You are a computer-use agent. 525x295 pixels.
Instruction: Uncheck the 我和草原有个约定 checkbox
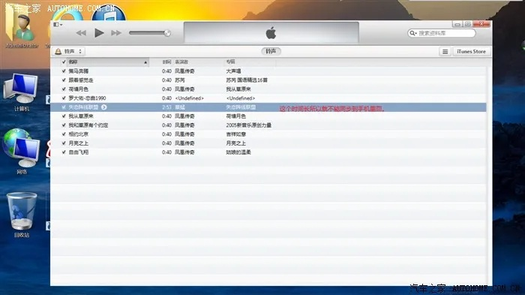coord(64,125)
